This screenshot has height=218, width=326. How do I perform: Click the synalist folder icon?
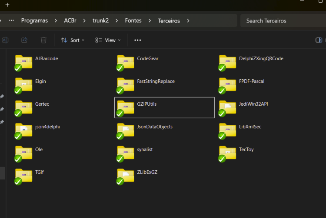tap(125, 154)
